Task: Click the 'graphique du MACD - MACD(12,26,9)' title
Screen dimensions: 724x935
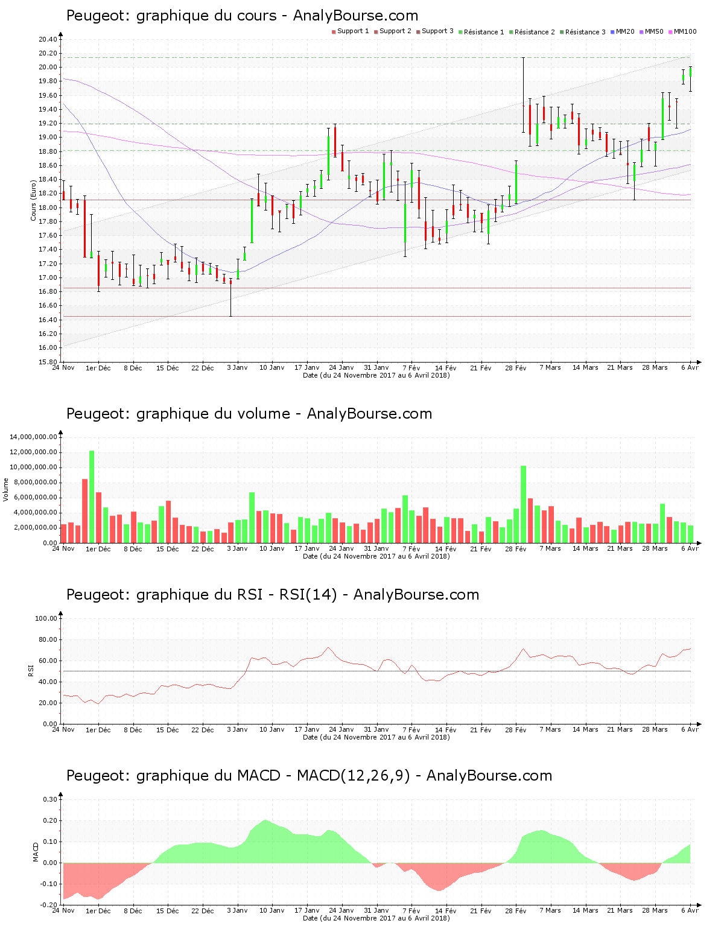Action: tap(309, 776)
